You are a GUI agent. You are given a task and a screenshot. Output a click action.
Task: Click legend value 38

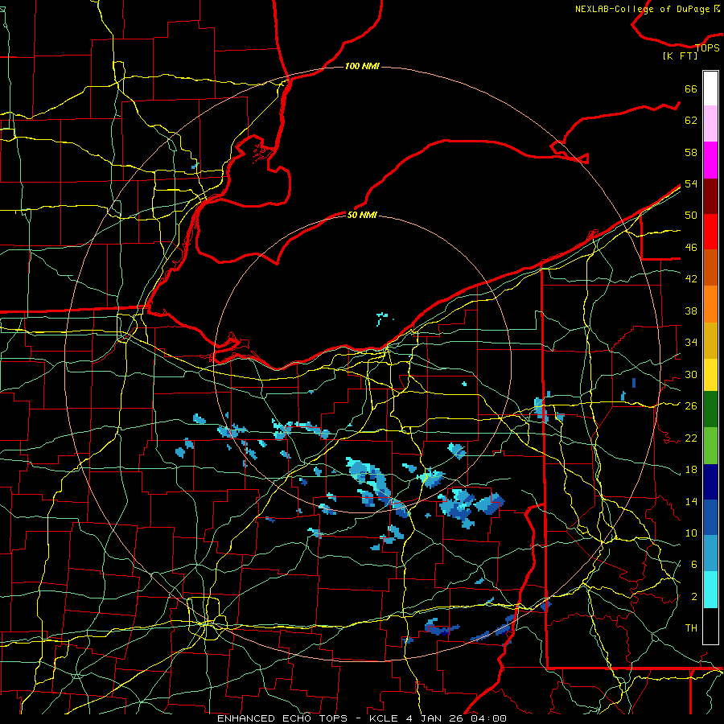[691, 311]
